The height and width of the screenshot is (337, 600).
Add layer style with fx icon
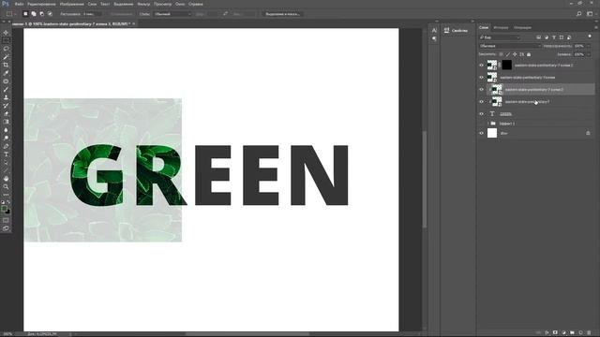click(x=547, y=333)
